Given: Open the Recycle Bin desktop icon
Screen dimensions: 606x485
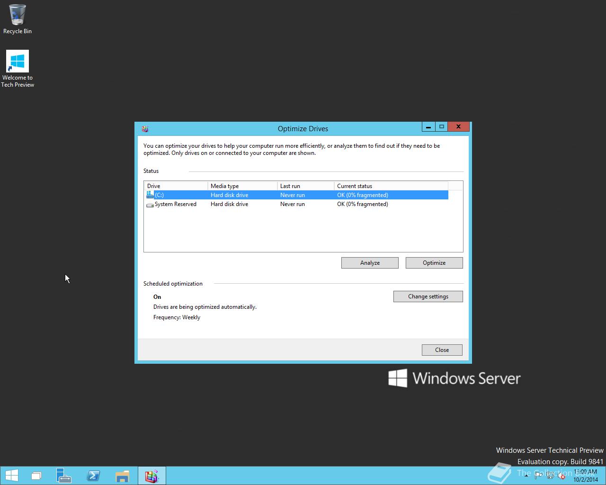Looking at the screenshot, I should [x=18, y=19].
